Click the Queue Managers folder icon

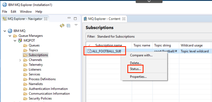15,36
